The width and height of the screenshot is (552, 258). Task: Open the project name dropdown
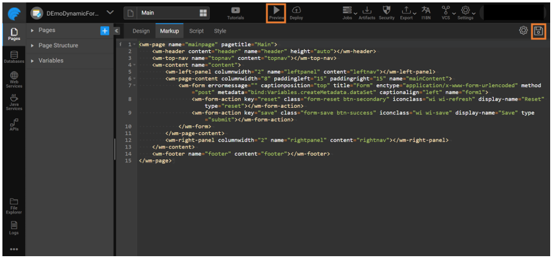pos(109,13)
